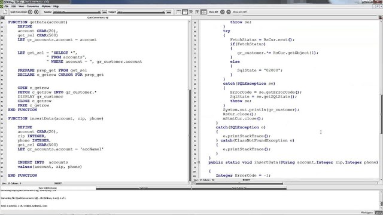383x215 pixels.
Task: Collapse the insertData method fold marker
Action: point(199,162)
